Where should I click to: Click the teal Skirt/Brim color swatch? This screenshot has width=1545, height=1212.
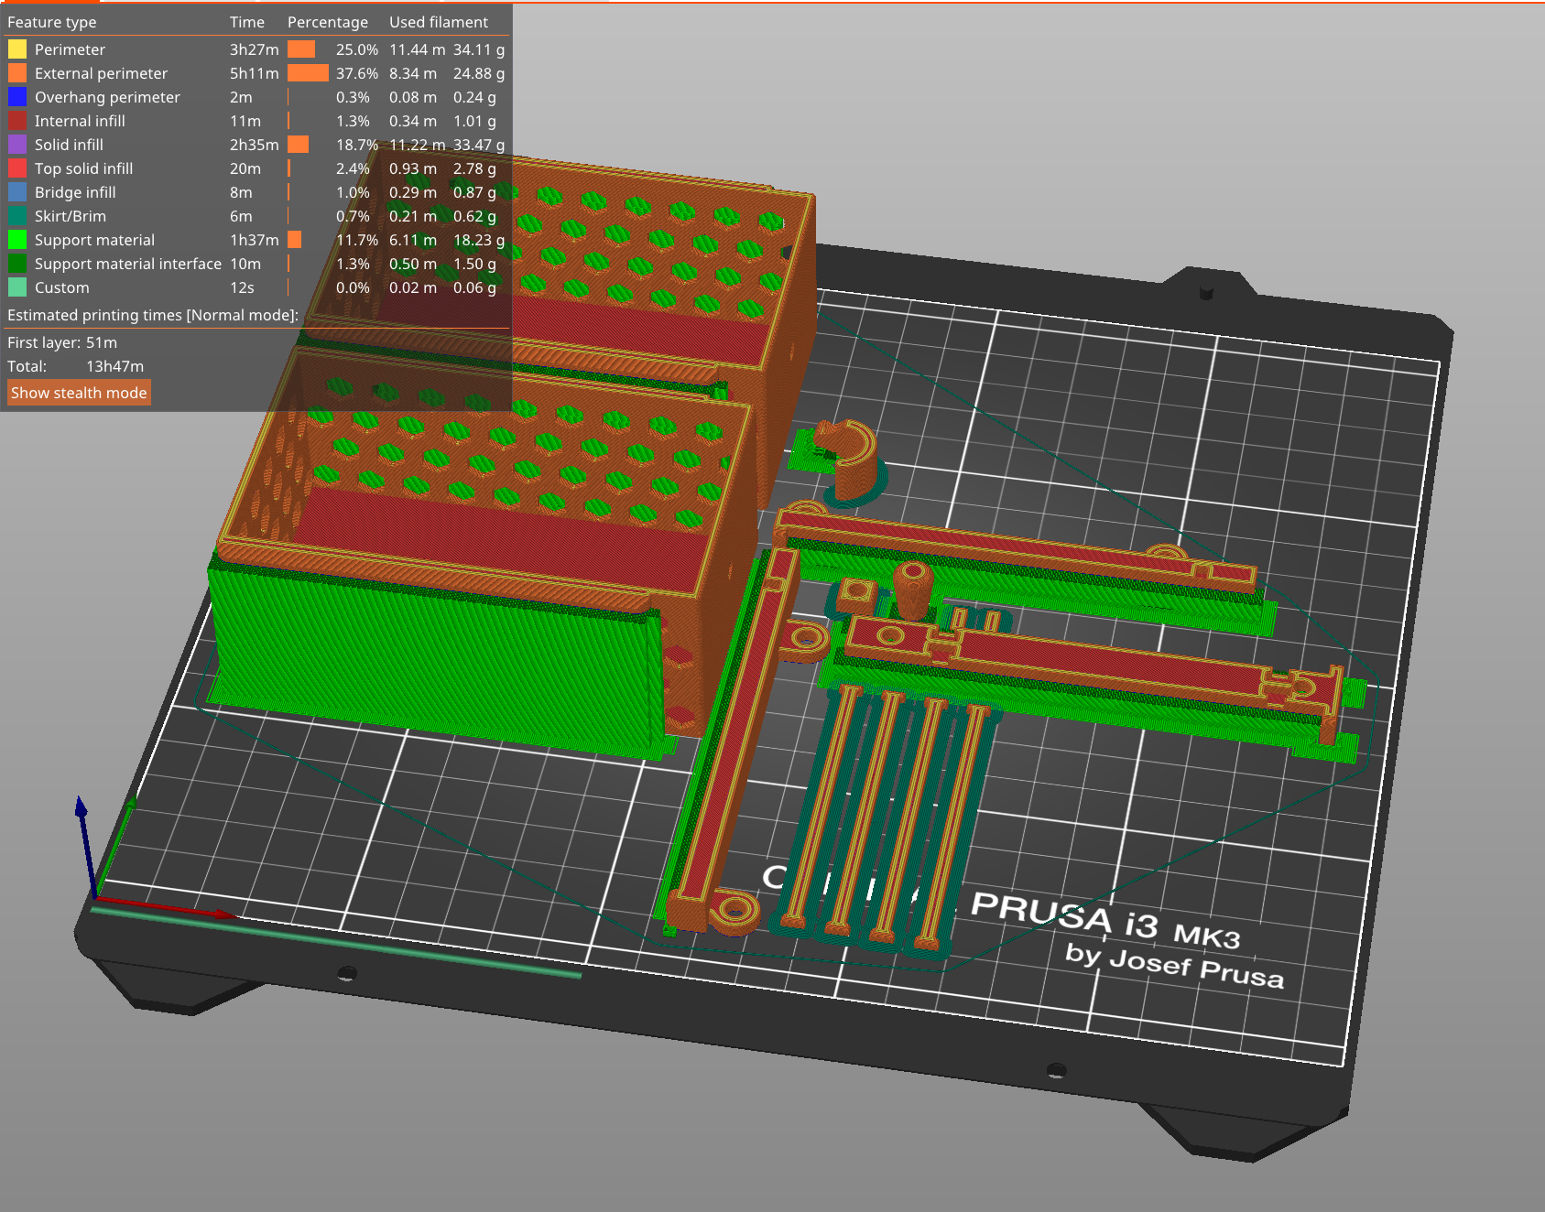pos(17,216)
